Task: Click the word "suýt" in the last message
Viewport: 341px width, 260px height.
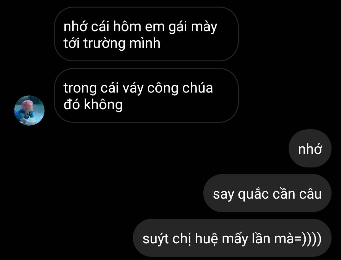Action: [x=156, y=239]
